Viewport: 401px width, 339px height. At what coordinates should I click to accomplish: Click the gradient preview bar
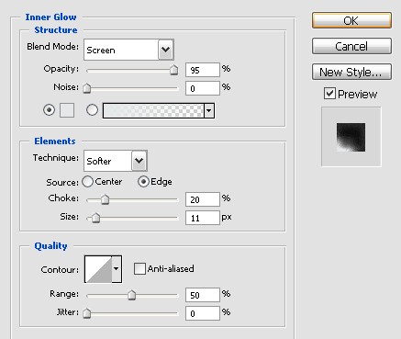pyautogui.click(x=153, y=110)
